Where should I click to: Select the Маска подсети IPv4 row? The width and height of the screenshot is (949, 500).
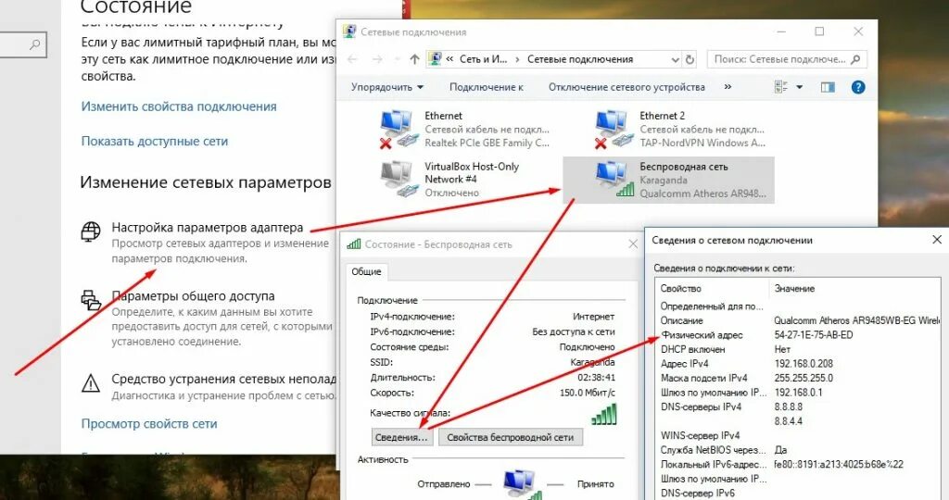(x=797, y=378)
